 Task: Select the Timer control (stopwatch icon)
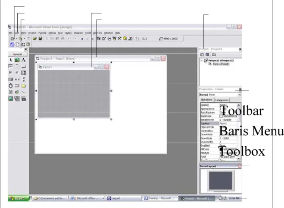[11, 86]
